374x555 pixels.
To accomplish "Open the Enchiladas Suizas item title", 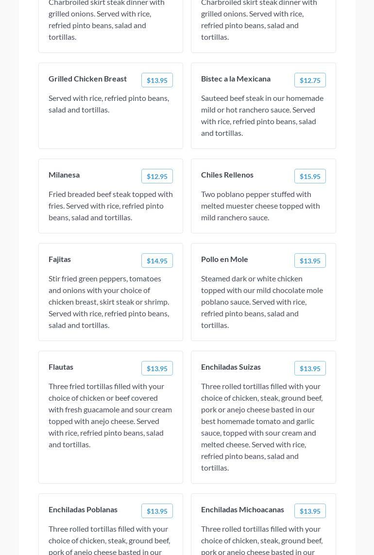I will [231, 367].
